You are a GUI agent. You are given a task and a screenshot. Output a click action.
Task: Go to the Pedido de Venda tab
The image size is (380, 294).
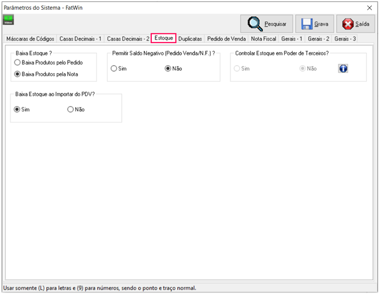pos(226,39)
